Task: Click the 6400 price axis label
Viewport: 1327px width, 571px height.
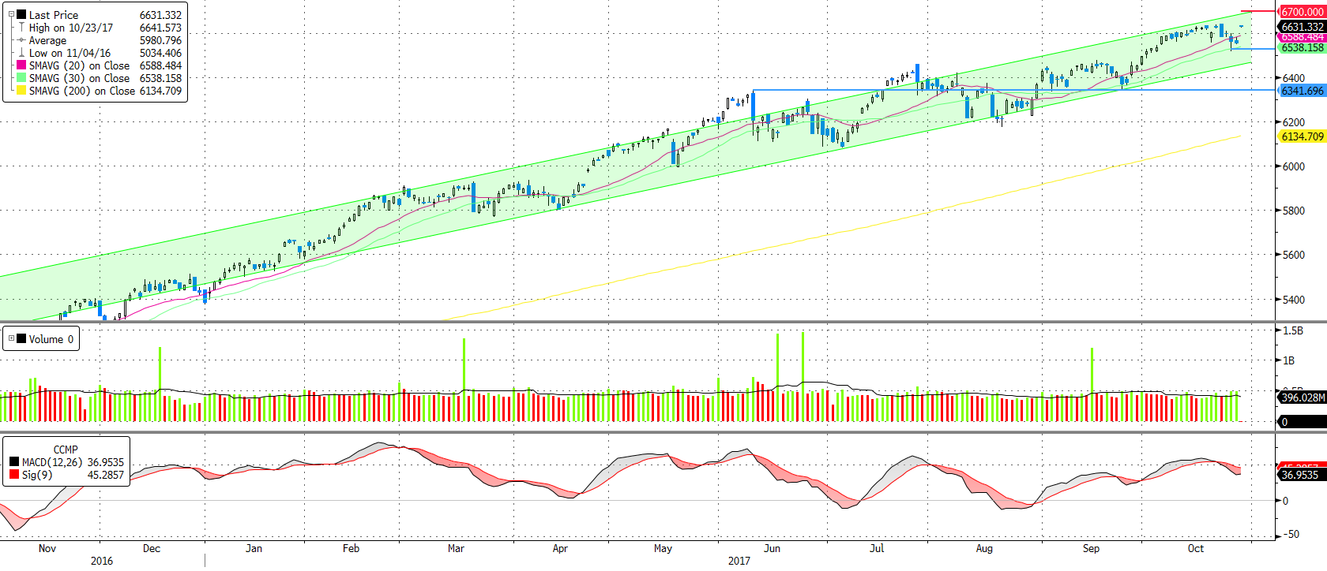Action: 1294,78
